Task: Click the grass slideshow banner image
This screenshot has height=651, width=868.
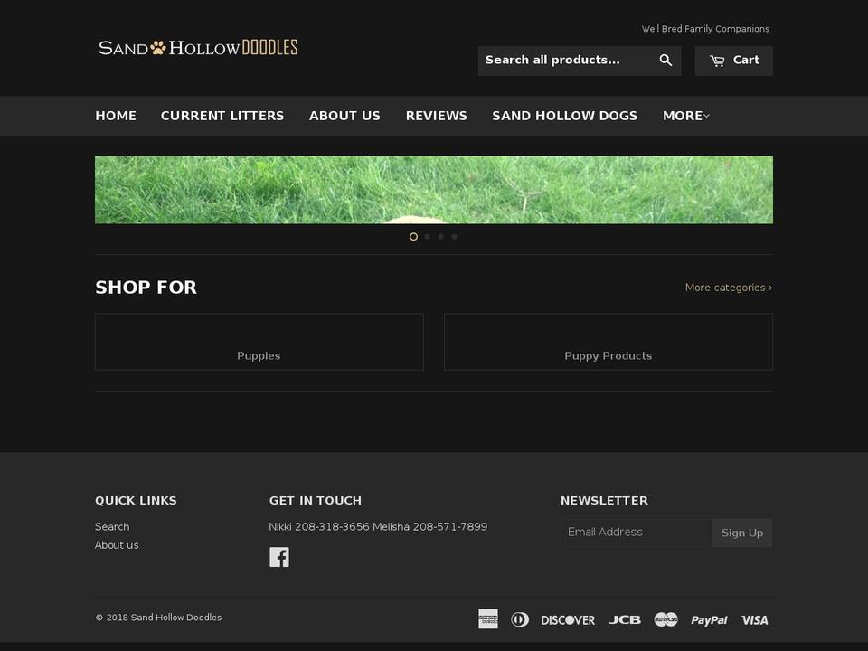Action: point(434,190)
